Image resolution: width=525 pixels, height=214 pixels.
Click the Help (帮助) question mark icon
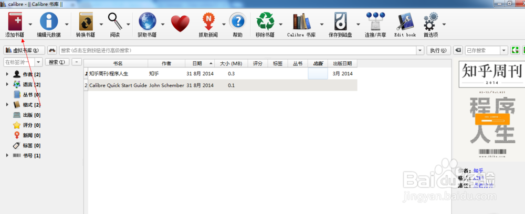(x=238, y=22)
